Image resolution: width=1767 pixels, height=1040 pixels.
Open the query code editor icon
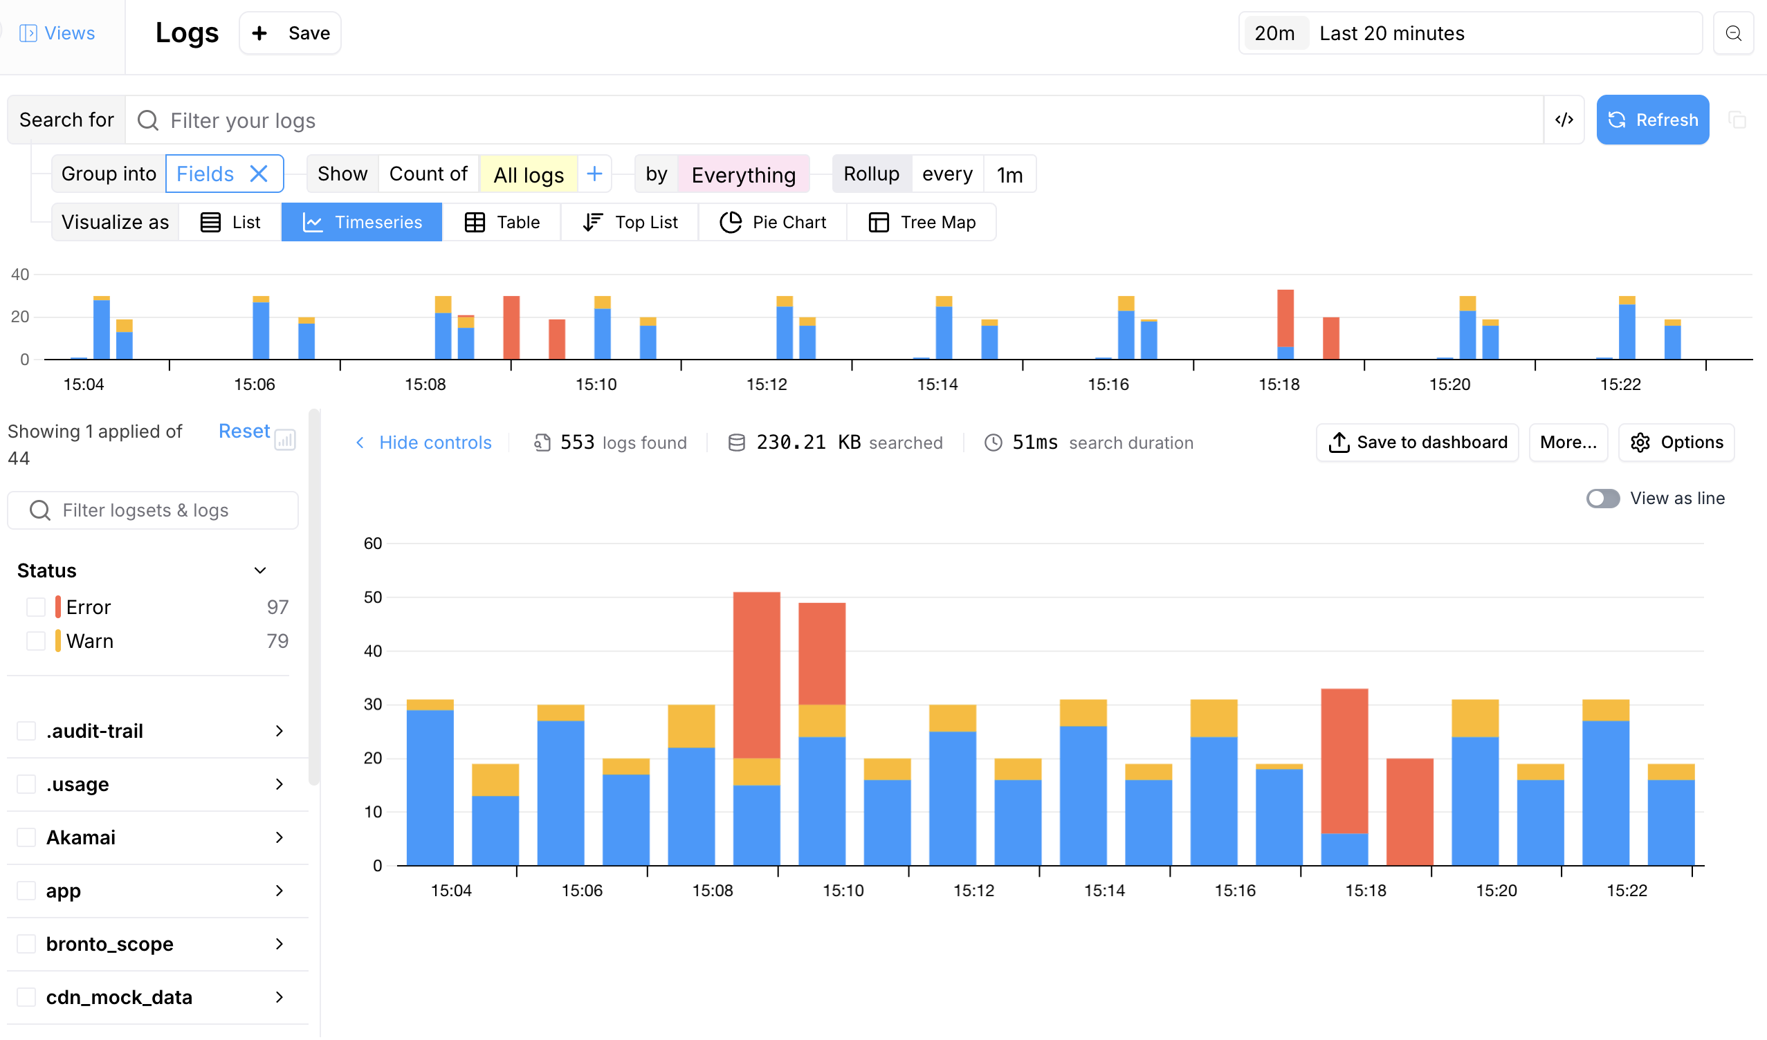tap(1564, 119)
